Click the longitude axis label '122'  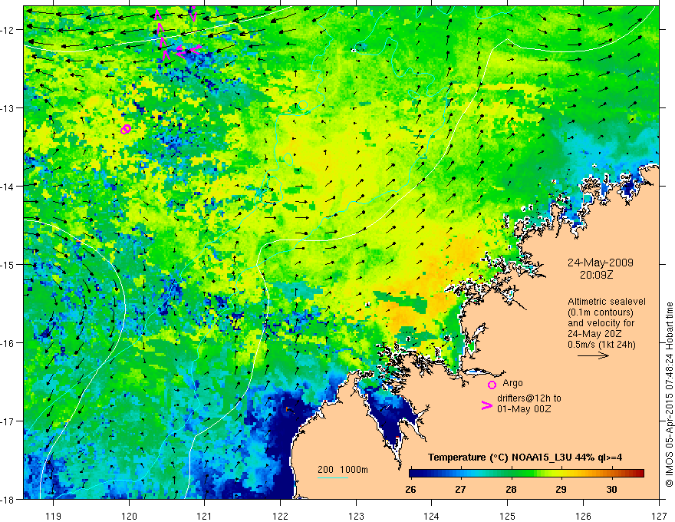click(280, 516)
